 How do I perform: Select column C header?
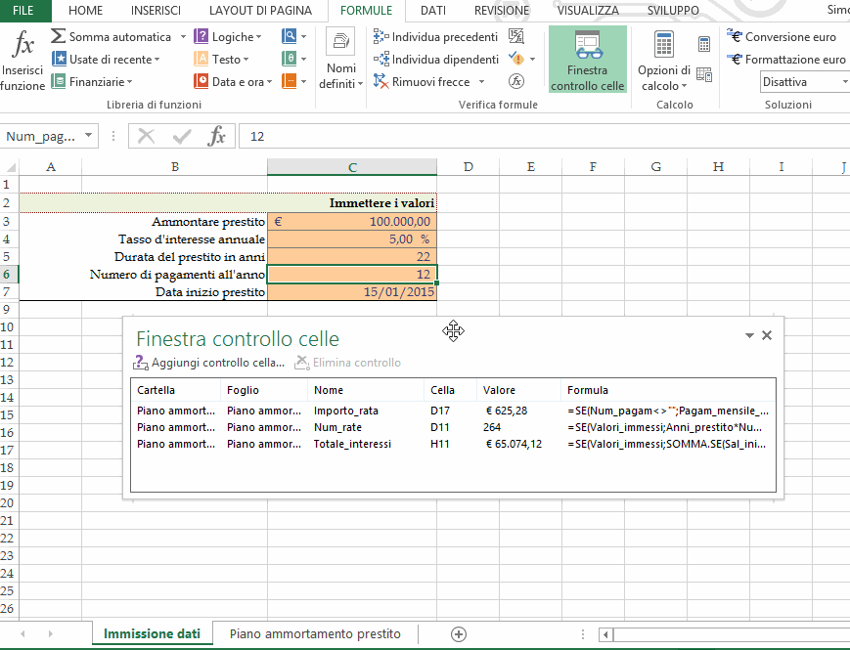(x=352, y=167)
